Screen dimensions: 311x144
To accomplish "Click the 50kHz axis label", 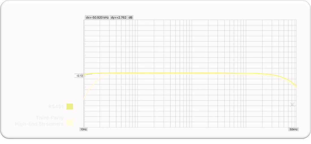I will coord(293,129).
